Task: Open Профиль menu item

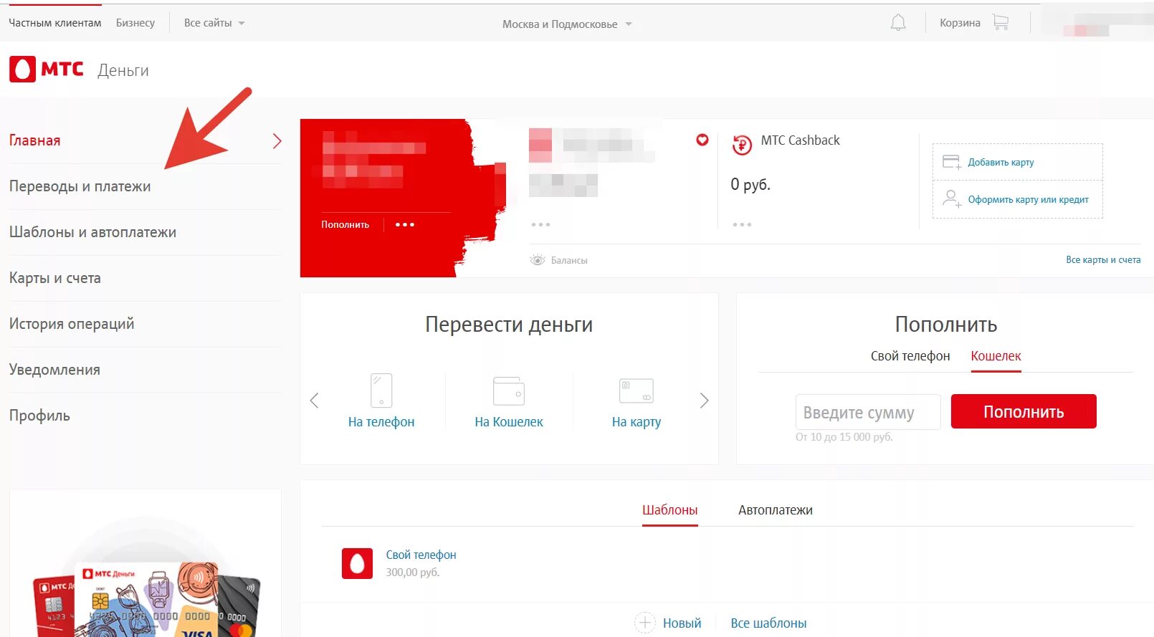Action: (x=39, y=416)
